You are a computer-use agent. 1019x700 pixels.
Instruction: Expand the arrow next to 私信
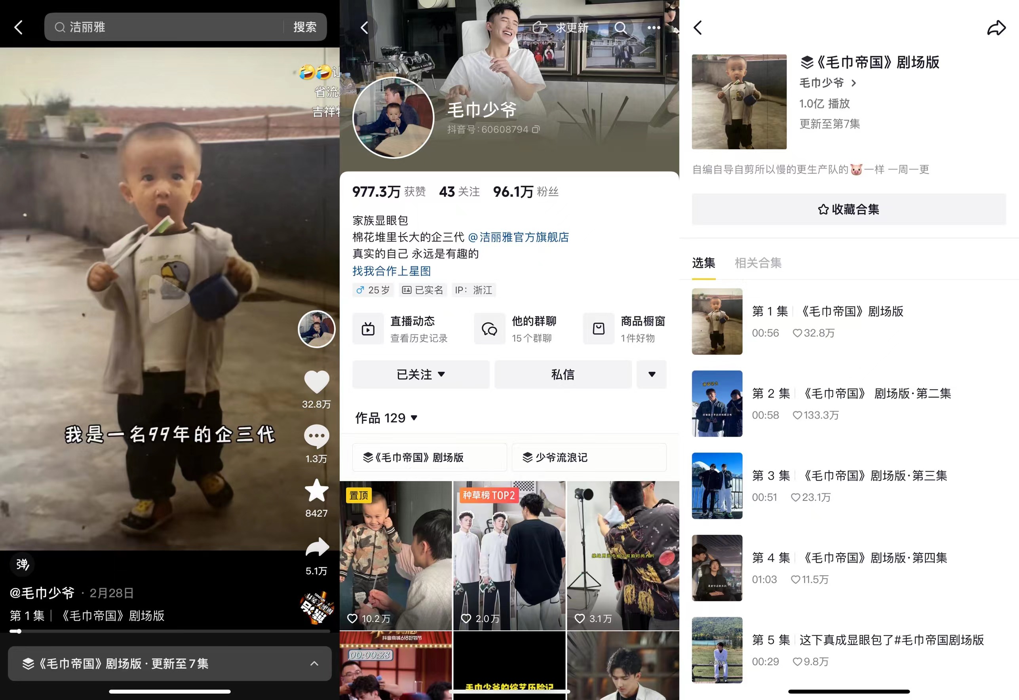click(652, 375)
